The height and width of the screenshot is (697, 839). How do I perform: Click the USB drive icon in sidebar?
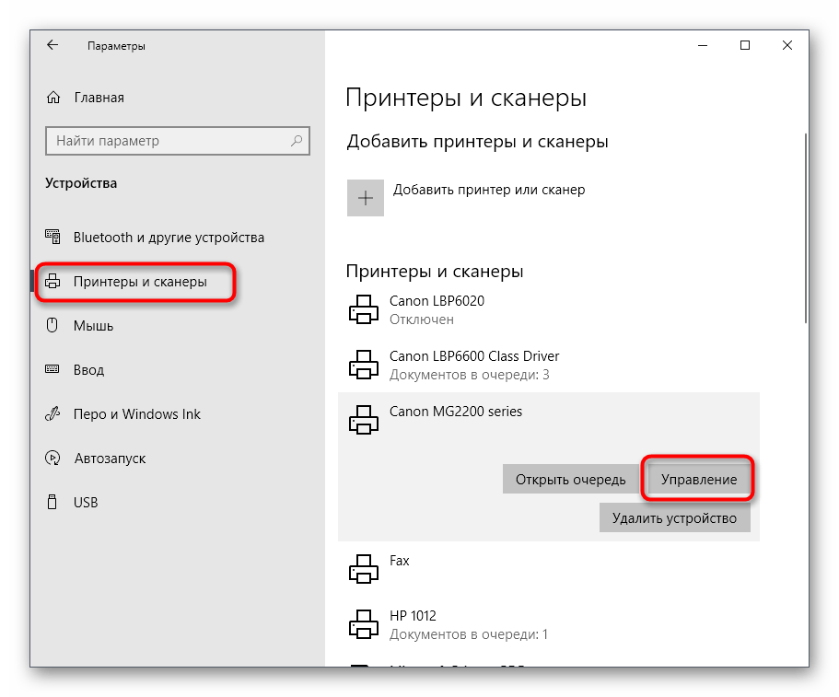(52, 502)
